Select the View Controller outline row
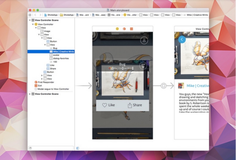Viewport: 236px width, 160px height. pyautogui.click(x=51, y=24)
